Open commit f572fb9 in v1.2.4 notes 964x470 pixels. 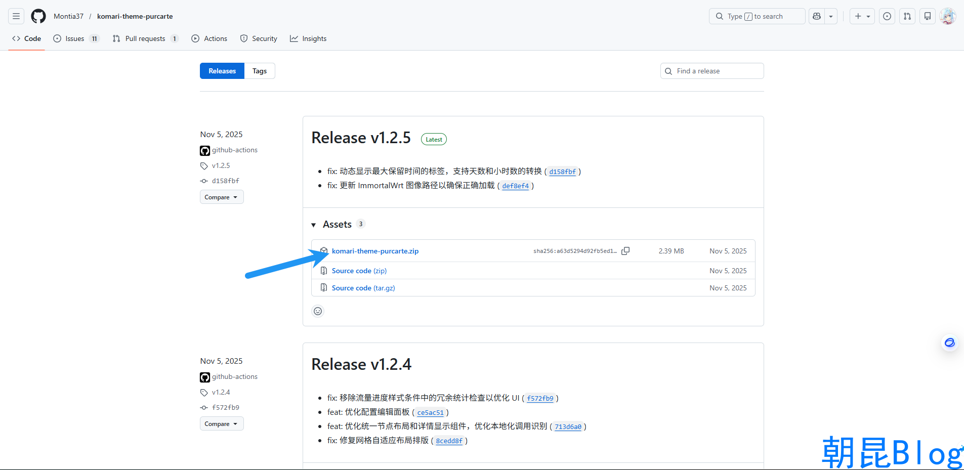click(x=540, y=398)
